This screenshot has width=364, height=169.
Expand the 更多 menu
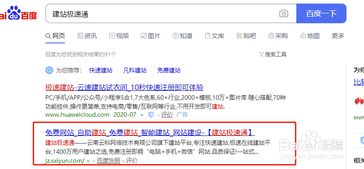(338, 36)
